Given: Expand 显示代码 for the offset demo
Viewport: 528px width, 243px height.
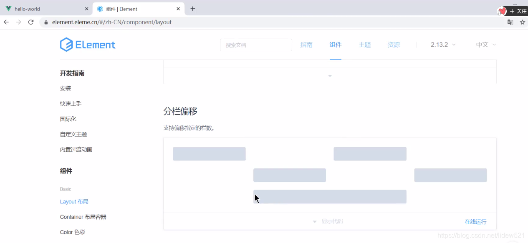Looking at the screenshot, I should [328, 221].
